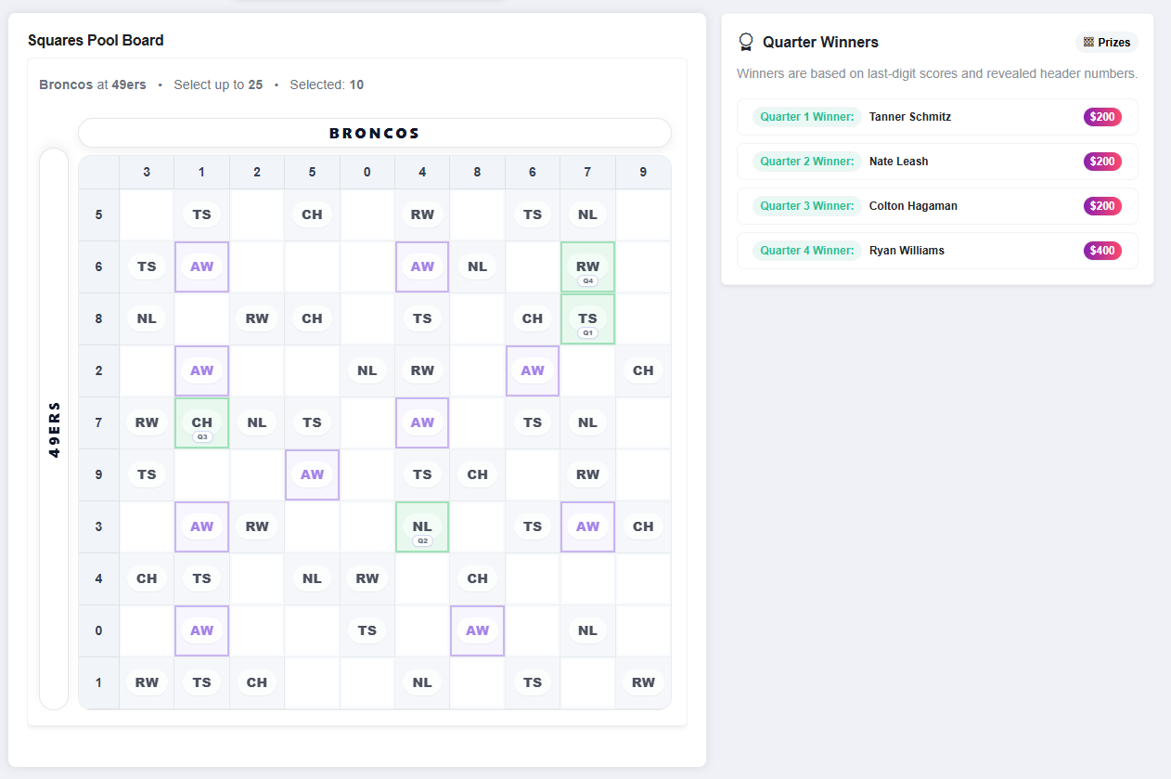The width and height of the screenshot is (1171, 779).
Task: Deselect the AW square at Broncos 1, 49ers 6
Action: coord(201,266)
